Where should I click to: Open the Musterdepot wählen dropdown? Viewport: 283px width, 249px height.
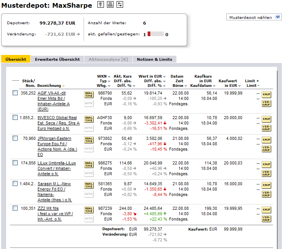[x=254, y=17]
